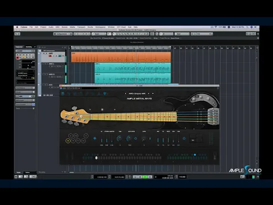This screenshot has height=205, width=273.
Task: Click the first stereo slider in plugin
Action: (102, 138)
